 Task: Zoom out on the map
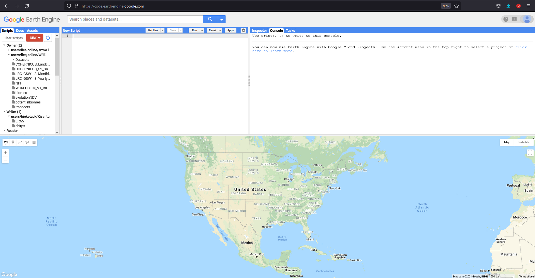[x=5, y=160]
